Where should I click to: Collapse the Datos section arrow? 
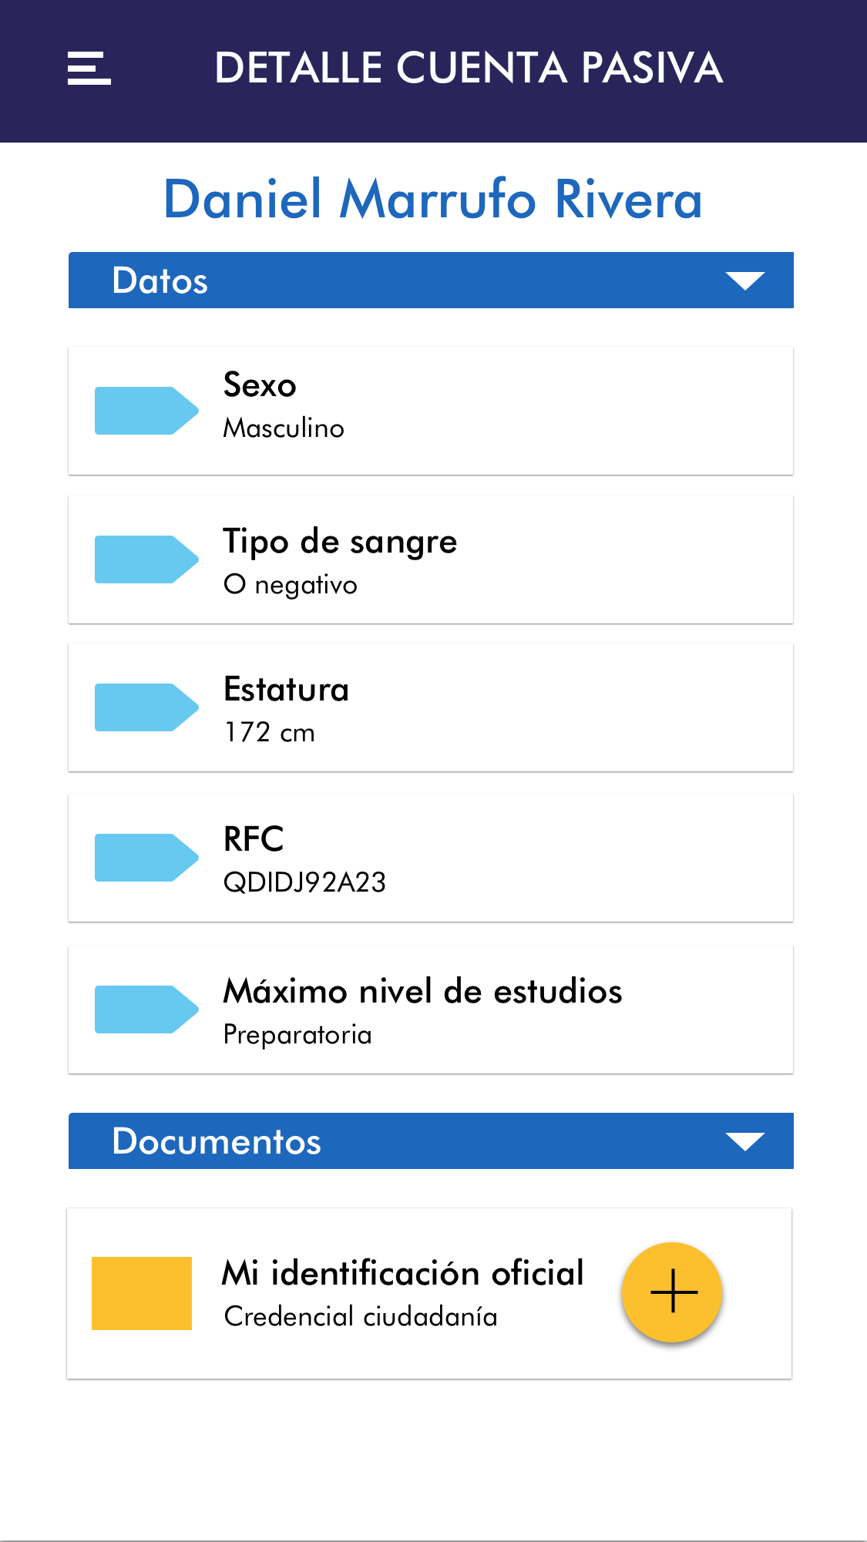click(x=744, y=281)
